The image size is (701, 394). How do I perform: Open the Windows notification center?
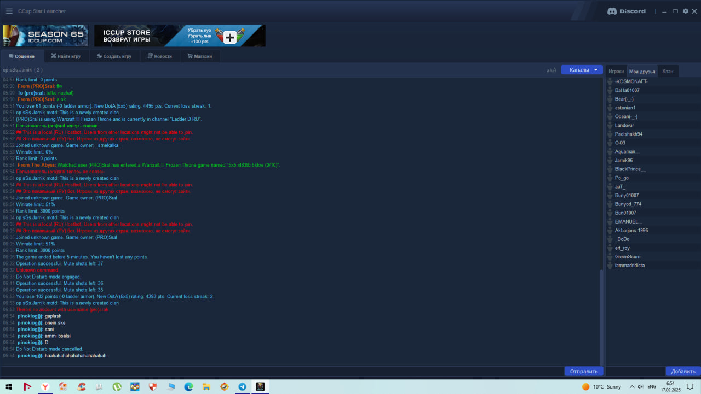690,386
